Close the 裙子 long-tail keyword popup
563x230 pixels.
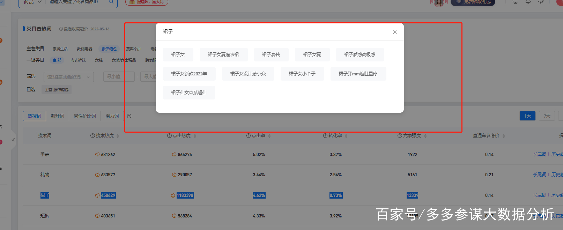395,32
